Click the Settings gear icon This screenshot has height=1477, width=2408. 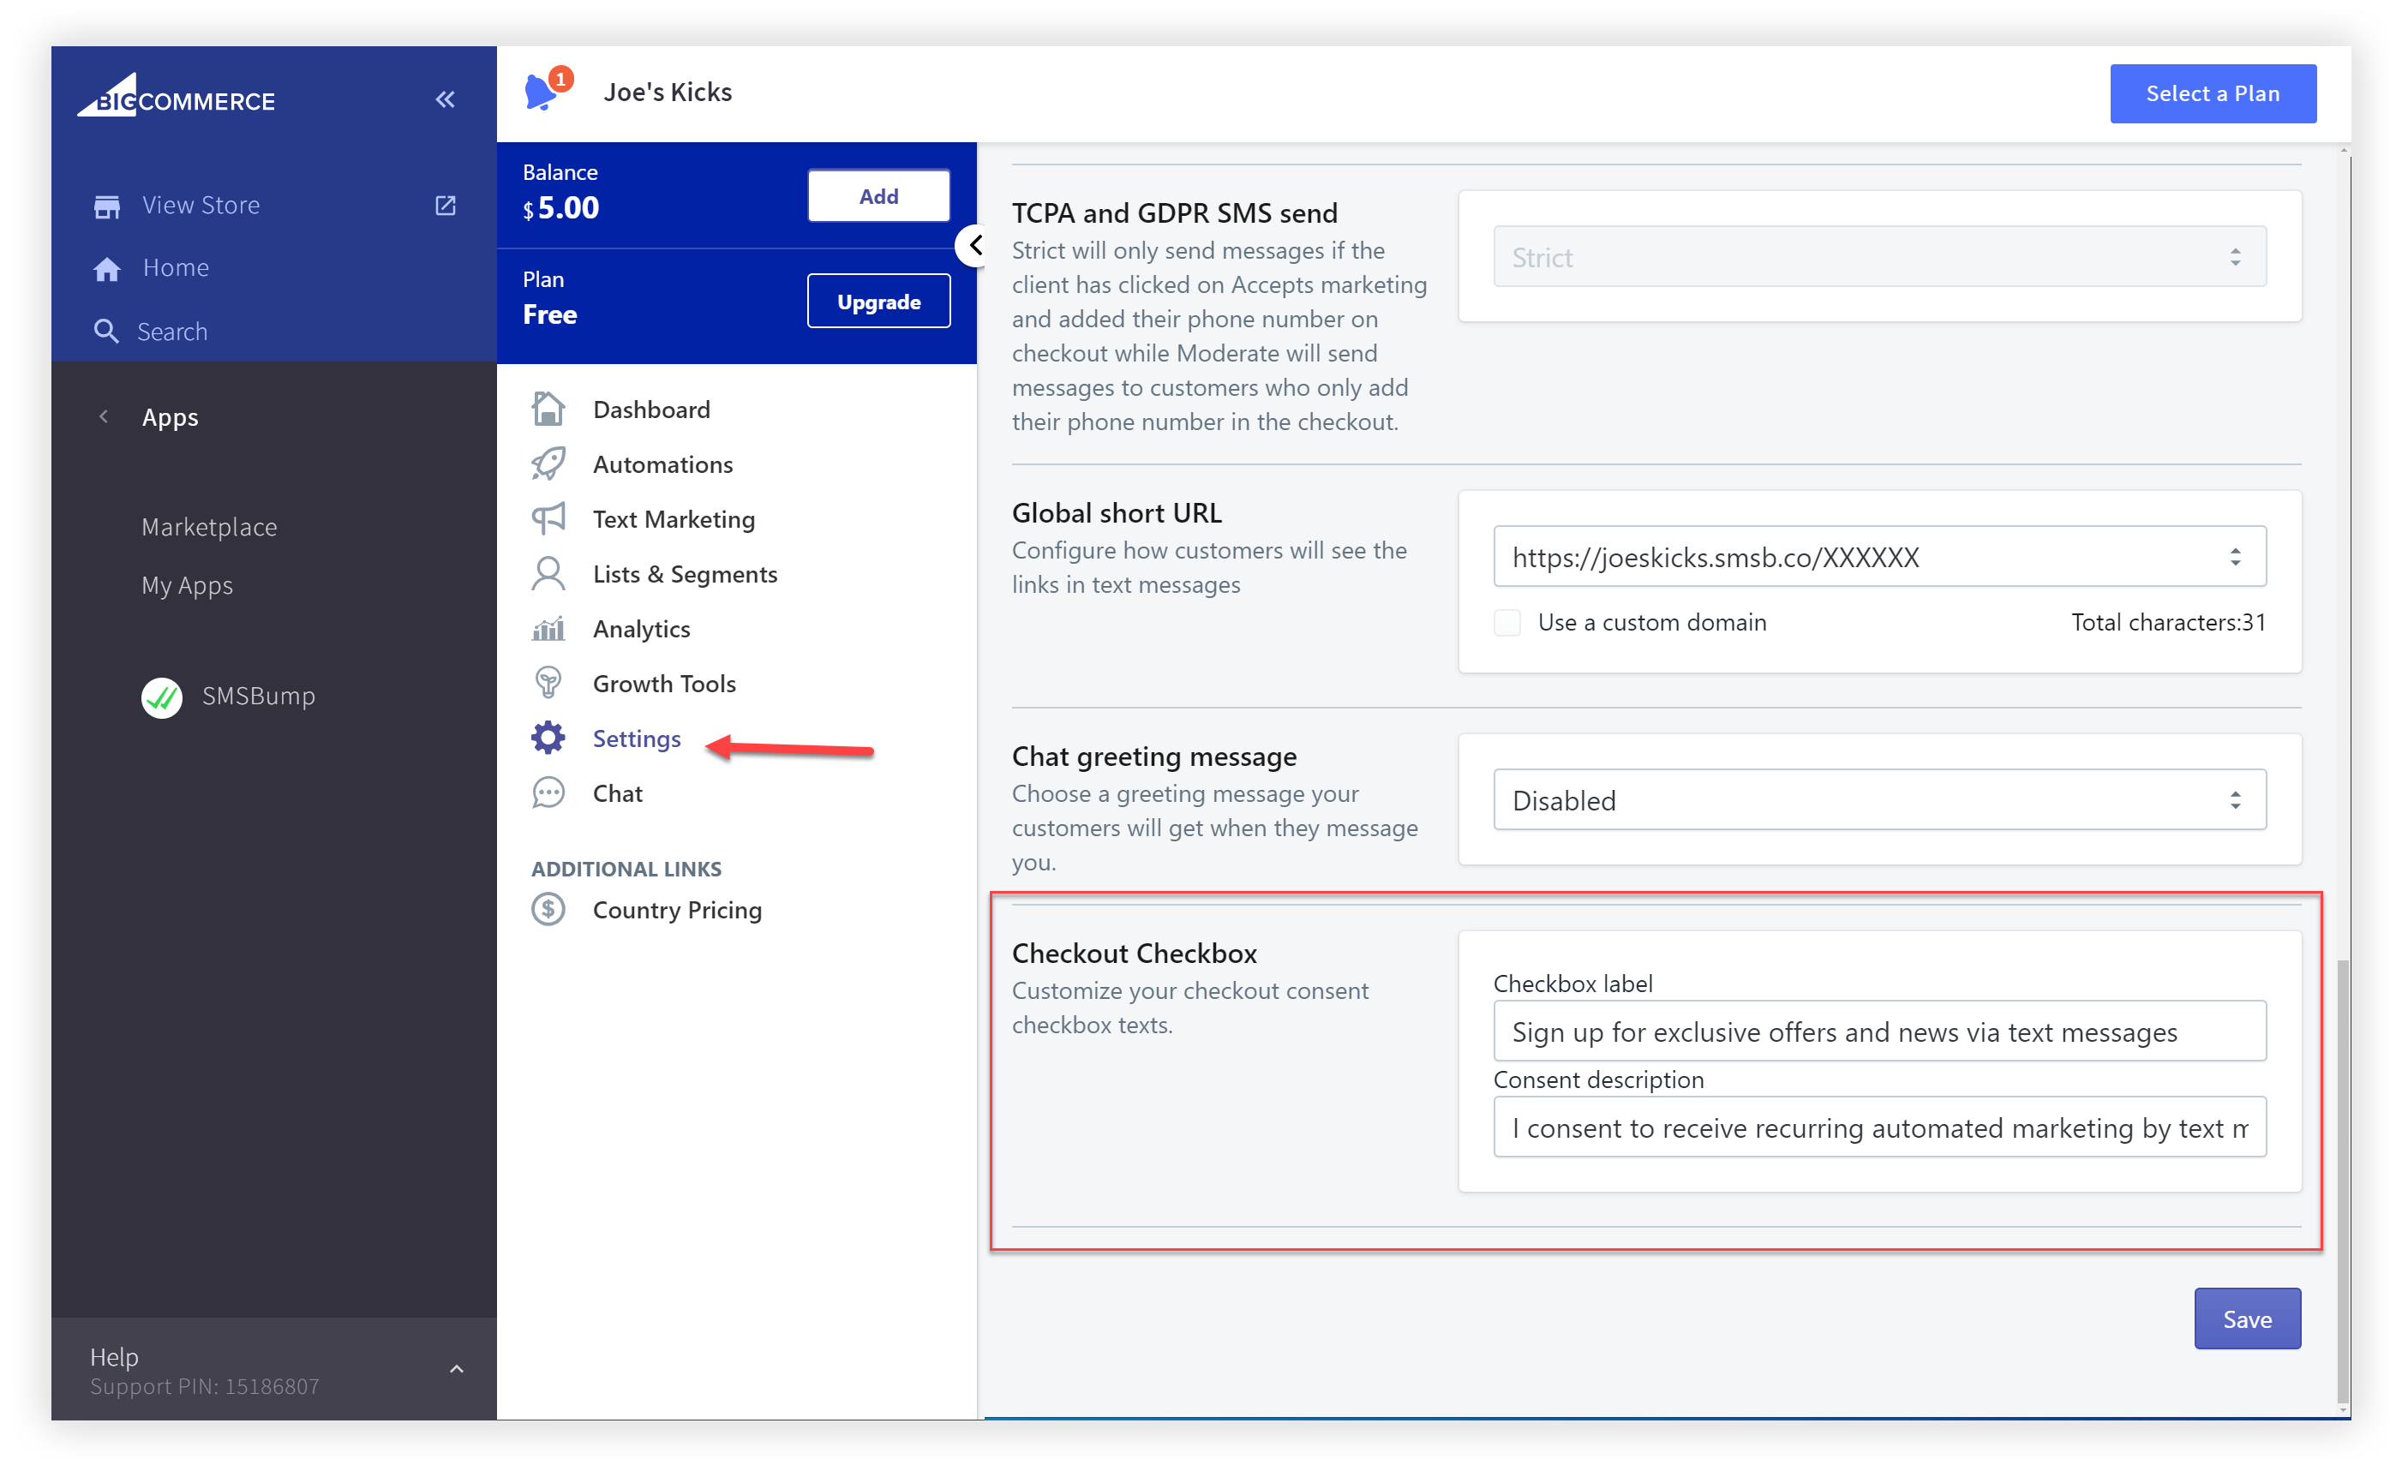tap(548, 738)
